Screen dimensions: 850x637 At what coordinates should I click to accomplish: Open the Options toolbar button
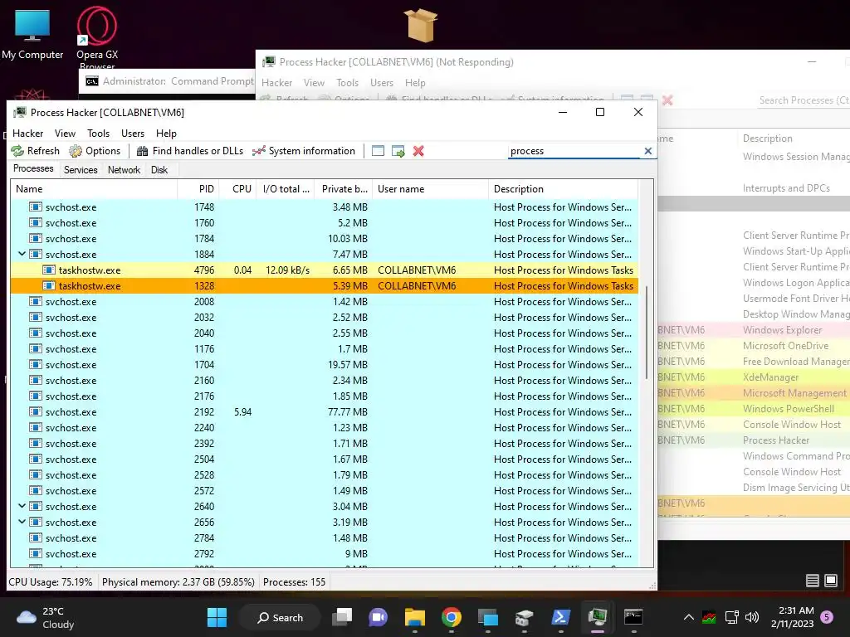click(95, 151)
